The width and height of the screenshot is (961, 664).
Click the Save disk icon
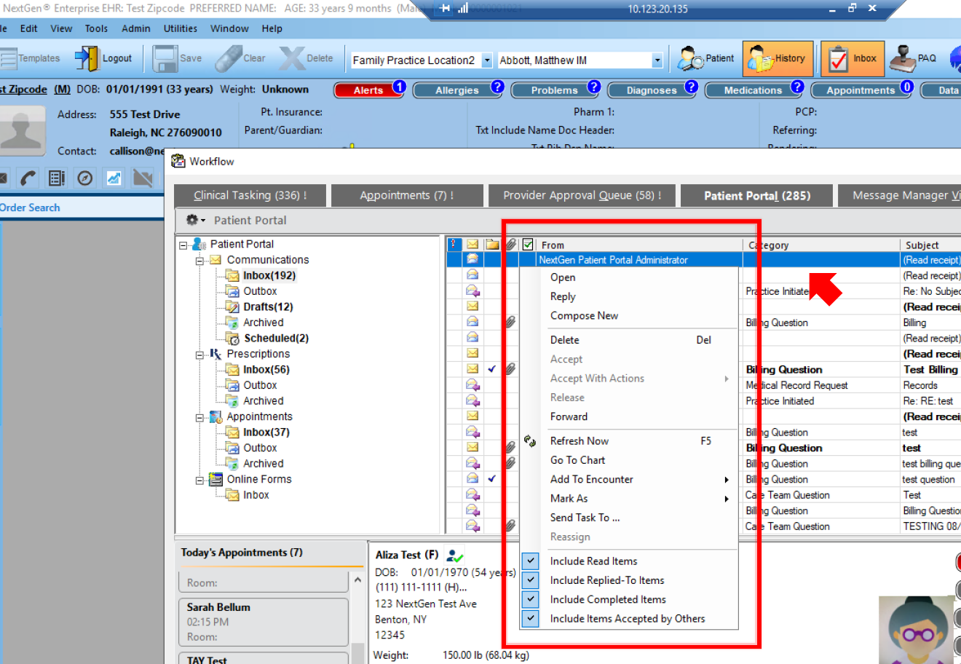tap(165, 58)
